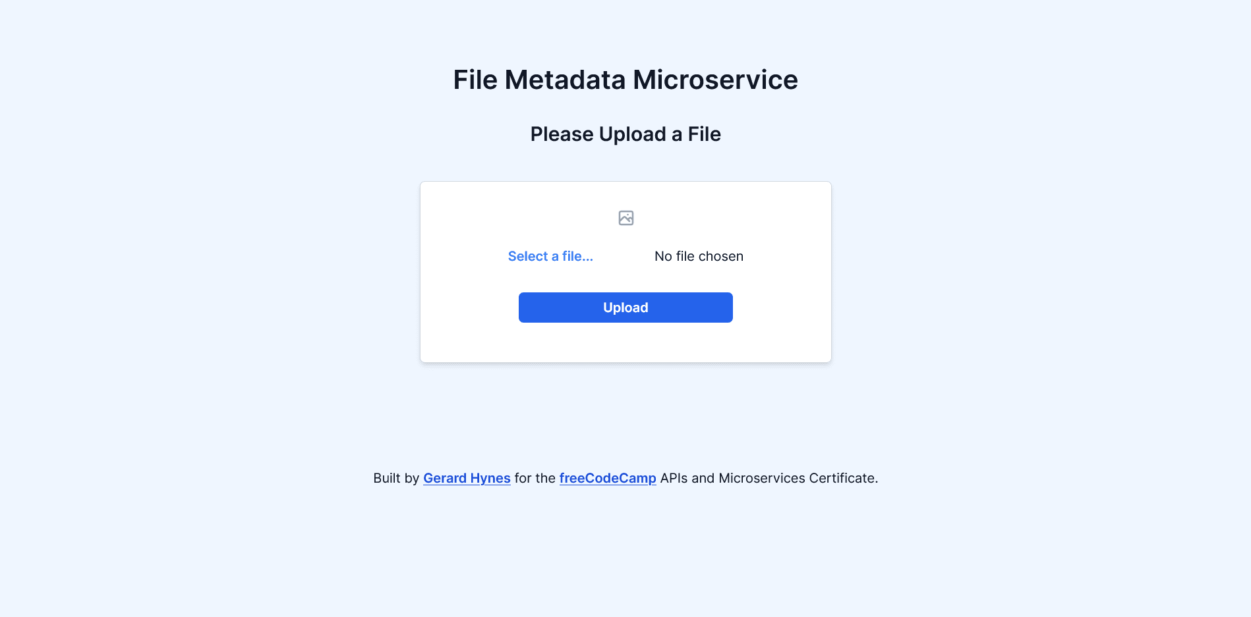Follow the underlined 'Gerard Hynes' hyperlink
Image resolution: width=1251 pixels, height=617 pixels.
[x=466, y=478]
